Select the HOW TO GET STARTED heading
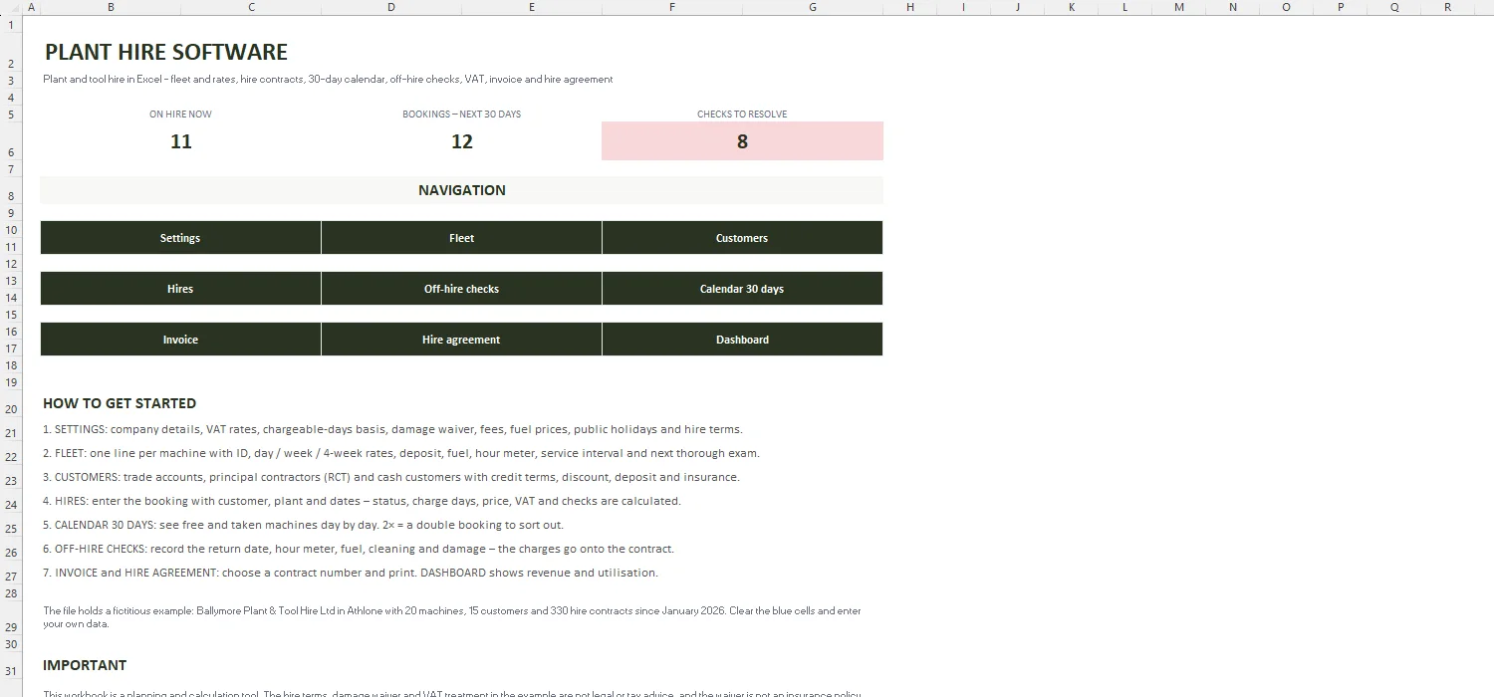This screenshot has height=697, width=1494. pos(120,403)
